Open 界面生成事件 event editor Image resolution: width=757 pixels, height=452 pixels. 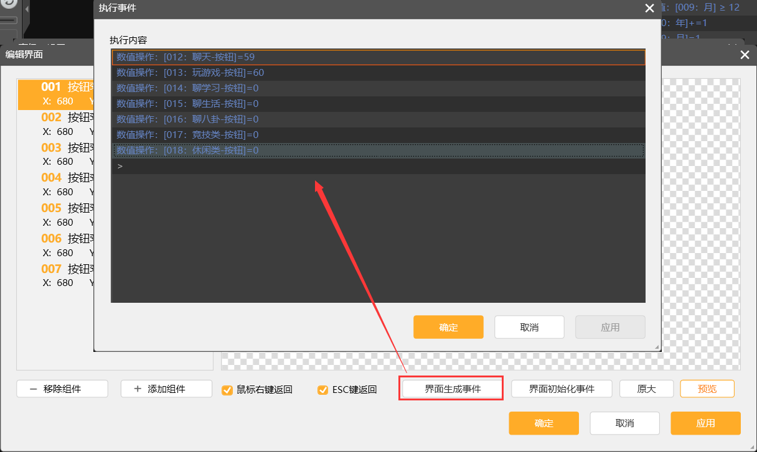(453, 389)
